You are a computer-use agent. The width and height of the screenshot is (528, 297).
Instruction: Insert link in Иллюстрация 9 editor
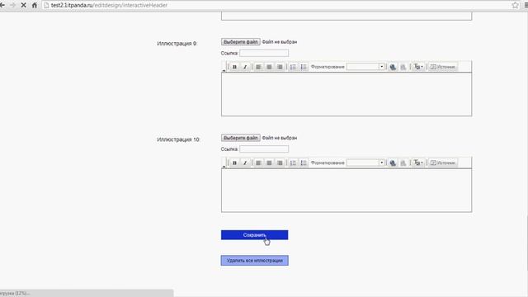point(393,67)
